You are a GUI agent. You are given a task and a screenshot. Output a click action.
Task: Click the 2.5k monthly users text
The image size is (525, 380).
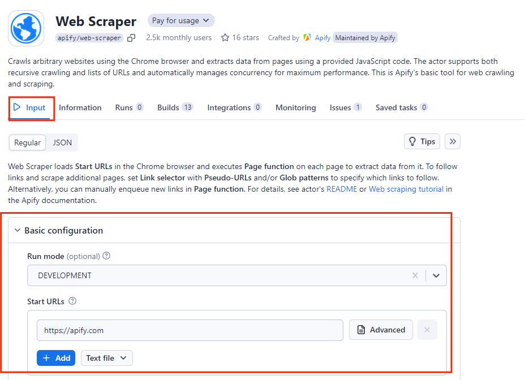click(x=179, y=37)
